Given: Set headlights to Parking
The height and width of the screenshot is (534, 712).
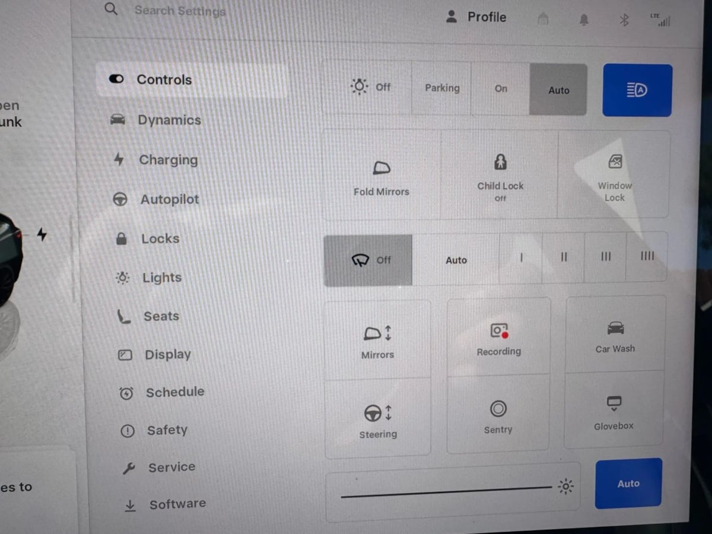Looking at the screenshot, I should click(442, 88).
